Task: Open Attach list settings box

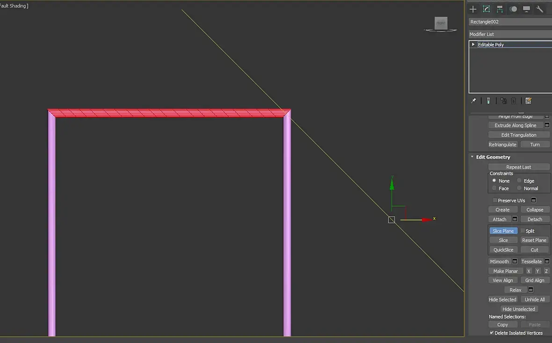Action: tap(515, 219)
